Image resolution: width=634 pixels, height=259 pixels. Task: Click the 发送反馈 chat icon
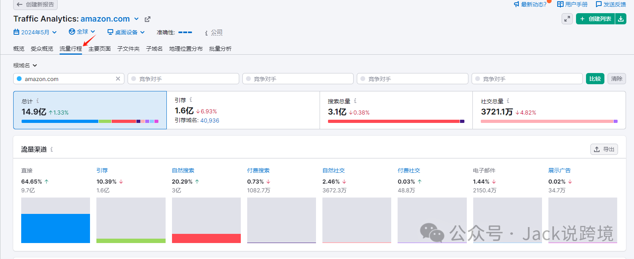[599, 4]
